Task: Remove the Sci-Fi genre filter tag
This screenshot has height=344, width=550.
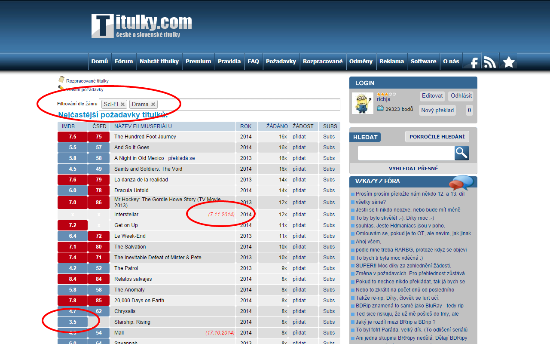Action: pyautogui.click(x=123, y=104)
